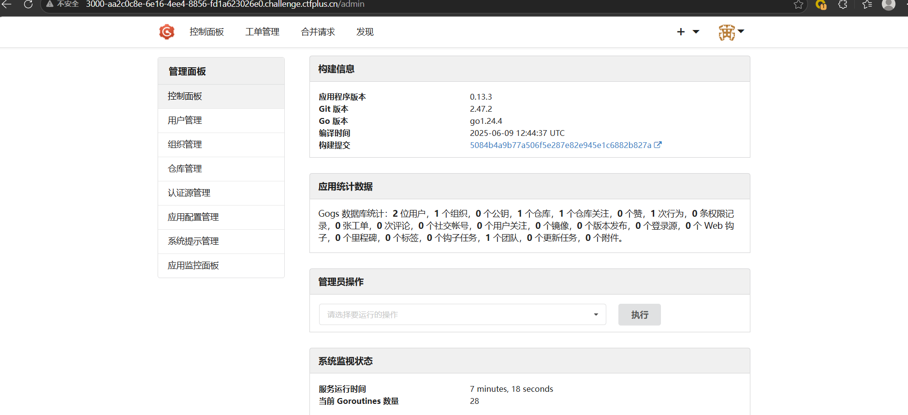Viewport: 908px width, 415px height.
Task: Click the 应用程序版本 label
Action: point(342,97)
